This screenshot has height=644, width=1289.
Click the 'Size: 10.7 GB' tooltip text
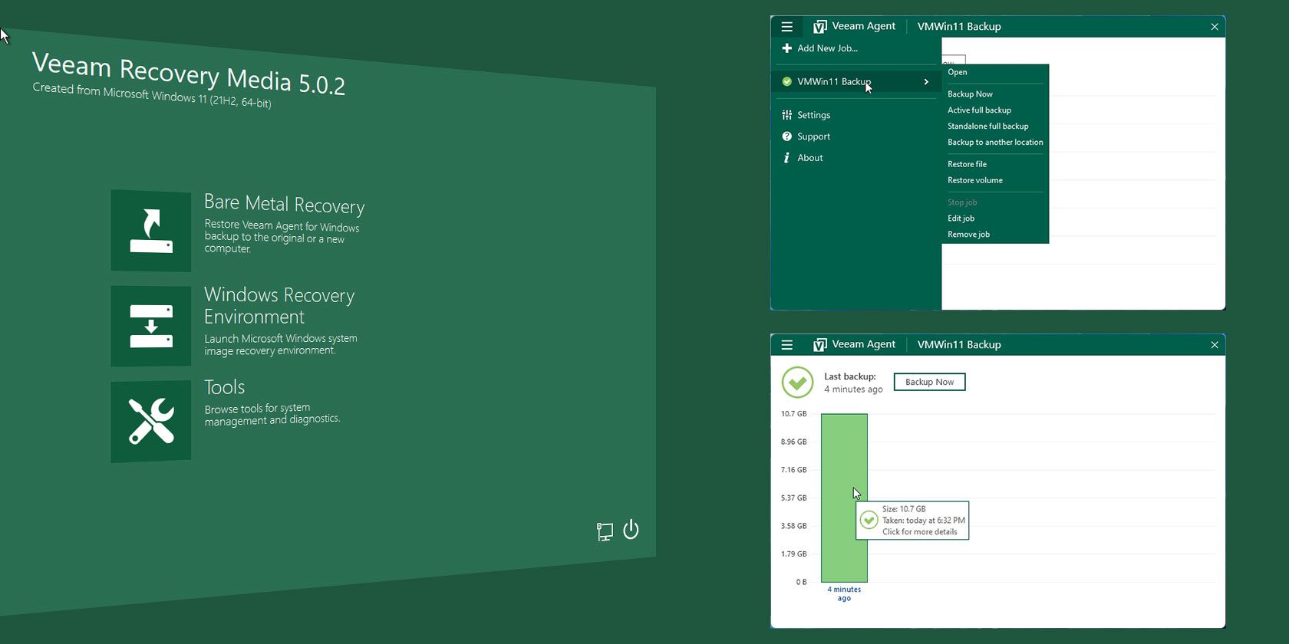[904, 509]
